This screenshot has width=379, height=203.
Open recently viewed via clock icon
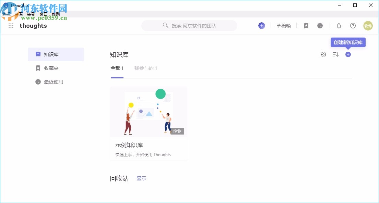click(320, 25)
